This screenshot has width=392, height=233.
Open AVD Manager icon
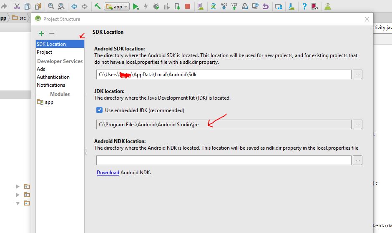point(201,7)
